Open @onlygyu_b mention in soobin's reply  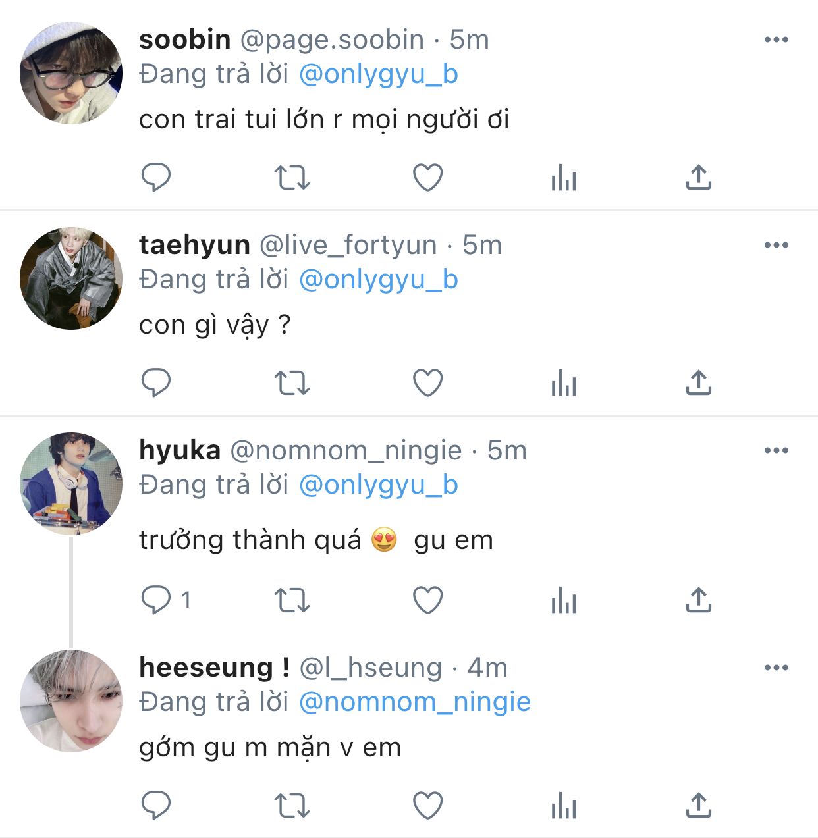[378, 74]
